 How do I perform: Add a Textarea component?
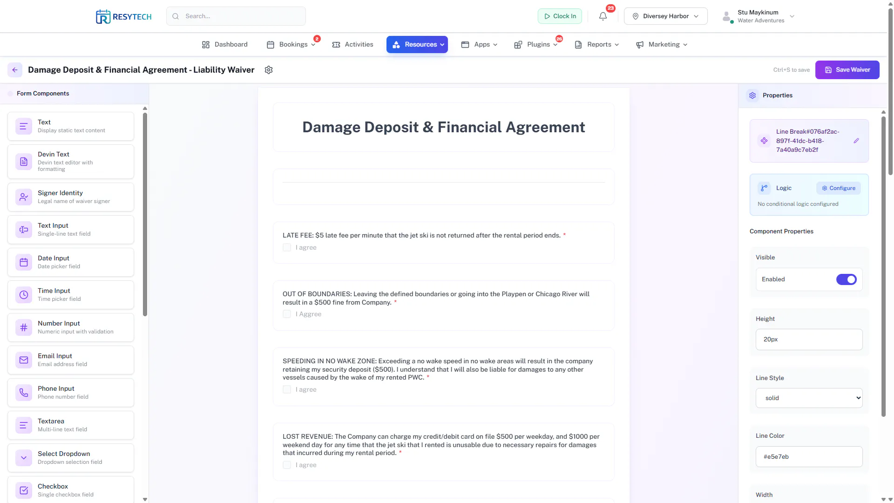[71, 425]
